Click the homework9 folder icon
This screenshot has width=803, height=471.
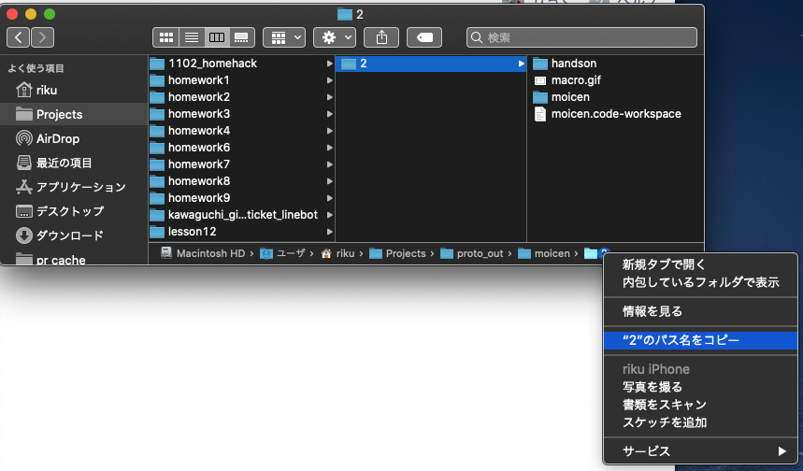pyautogui.click(x=157, y=198)
